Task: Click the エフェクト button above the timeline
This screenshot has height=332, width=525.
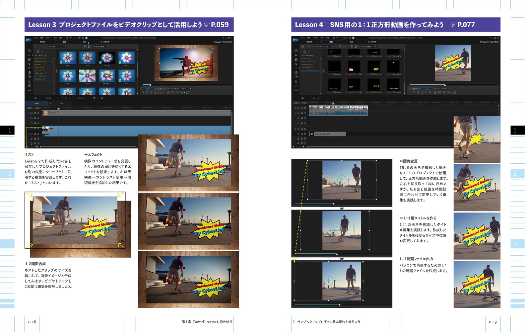Action: pyautogui.click(x=49, y=98)
